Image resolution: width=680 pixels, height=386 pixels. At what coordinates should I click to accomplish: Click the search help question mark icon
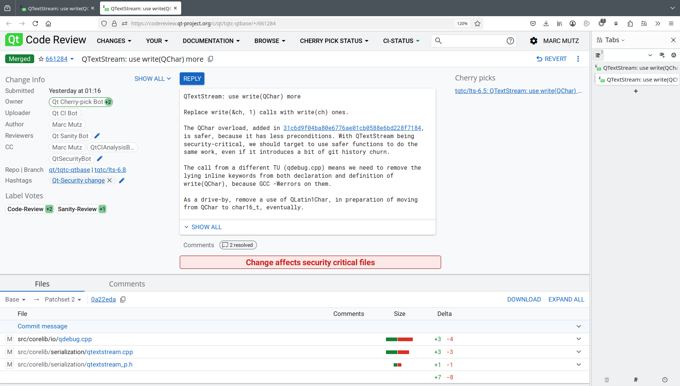click(x=510, y=41)
